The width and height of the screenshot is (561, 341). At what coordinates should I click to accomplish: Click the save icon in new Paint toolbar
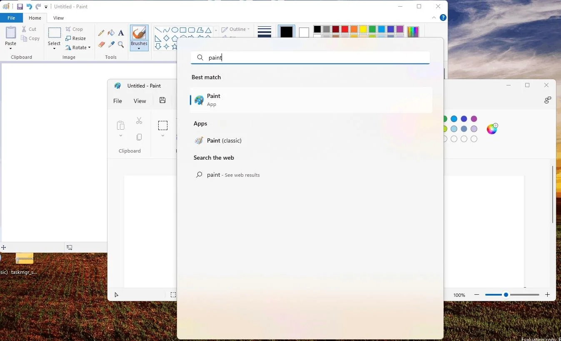[162, 100]
